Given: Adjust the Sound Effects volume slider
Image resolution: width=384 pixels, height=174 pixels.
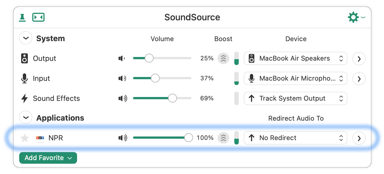Looking at the screenshot, I should (162, 98).
